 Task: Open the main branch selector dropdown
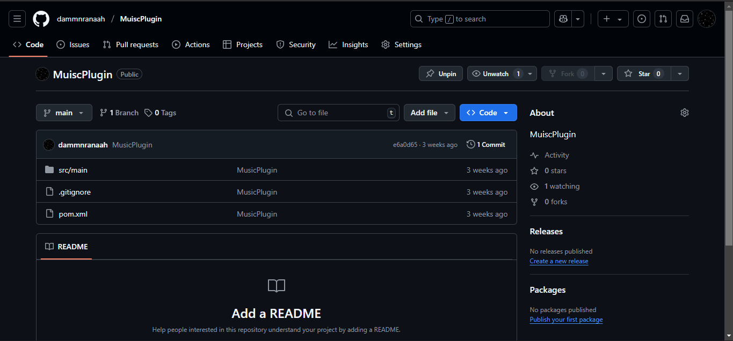tap(64, 113)
